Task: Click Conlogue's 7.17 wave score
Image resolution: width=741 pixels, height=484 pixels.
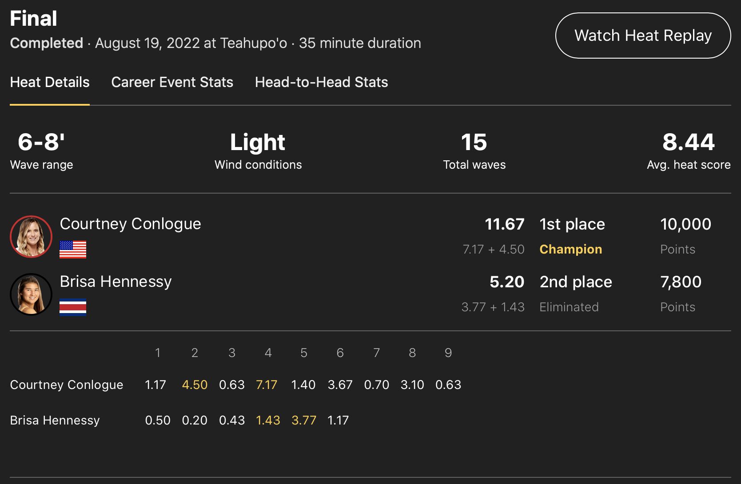Action: pyautogui.click(x=267, y=385)
